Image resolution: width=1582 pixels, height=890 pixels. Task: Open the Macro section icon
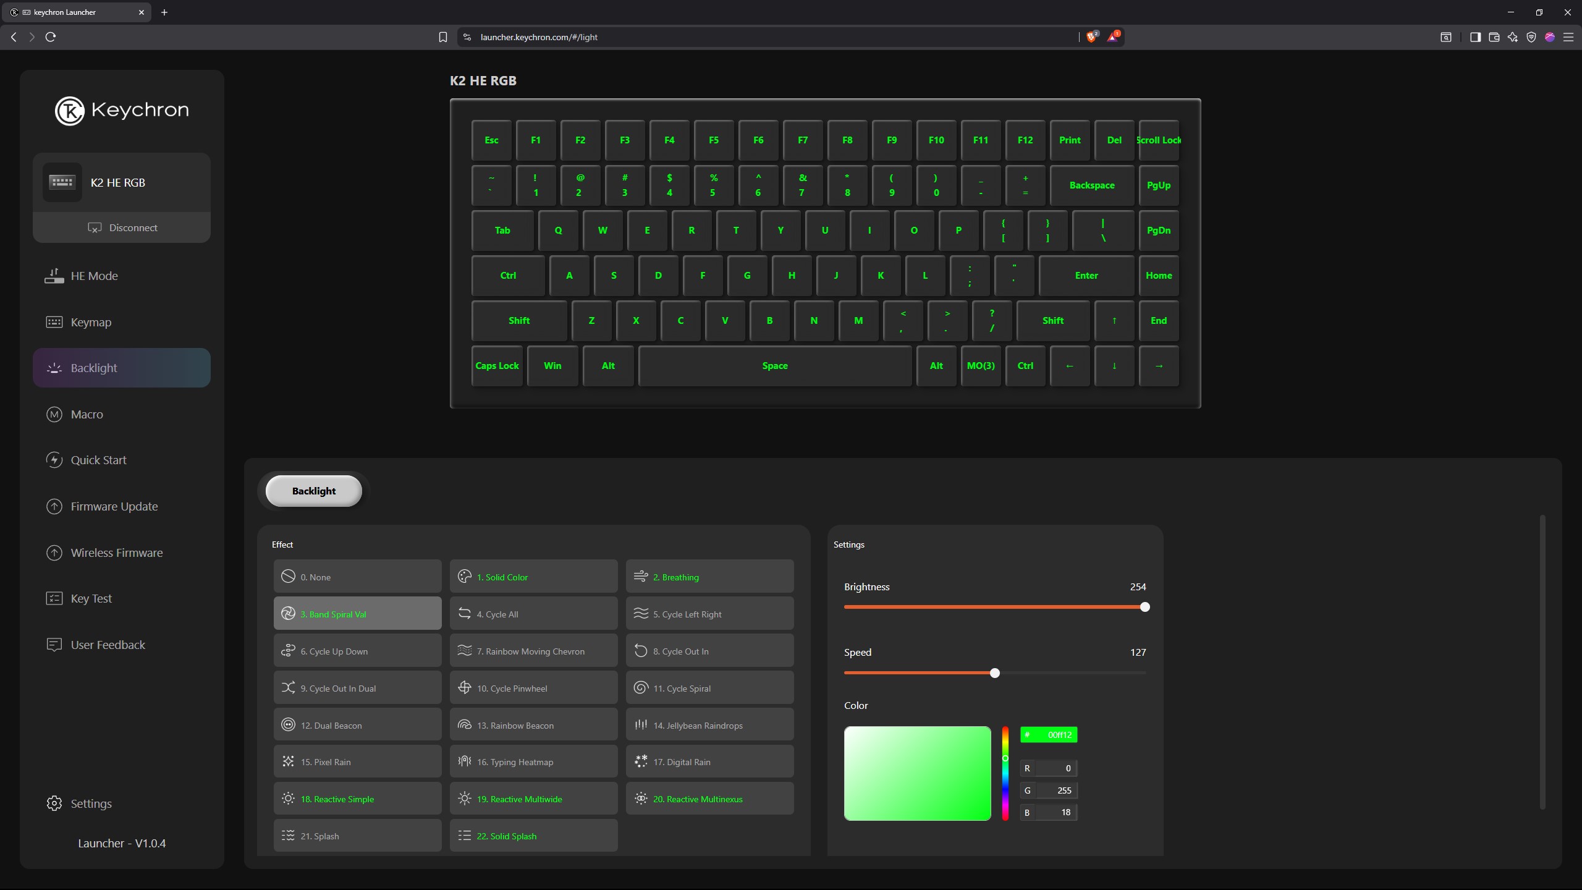point(54,414)
